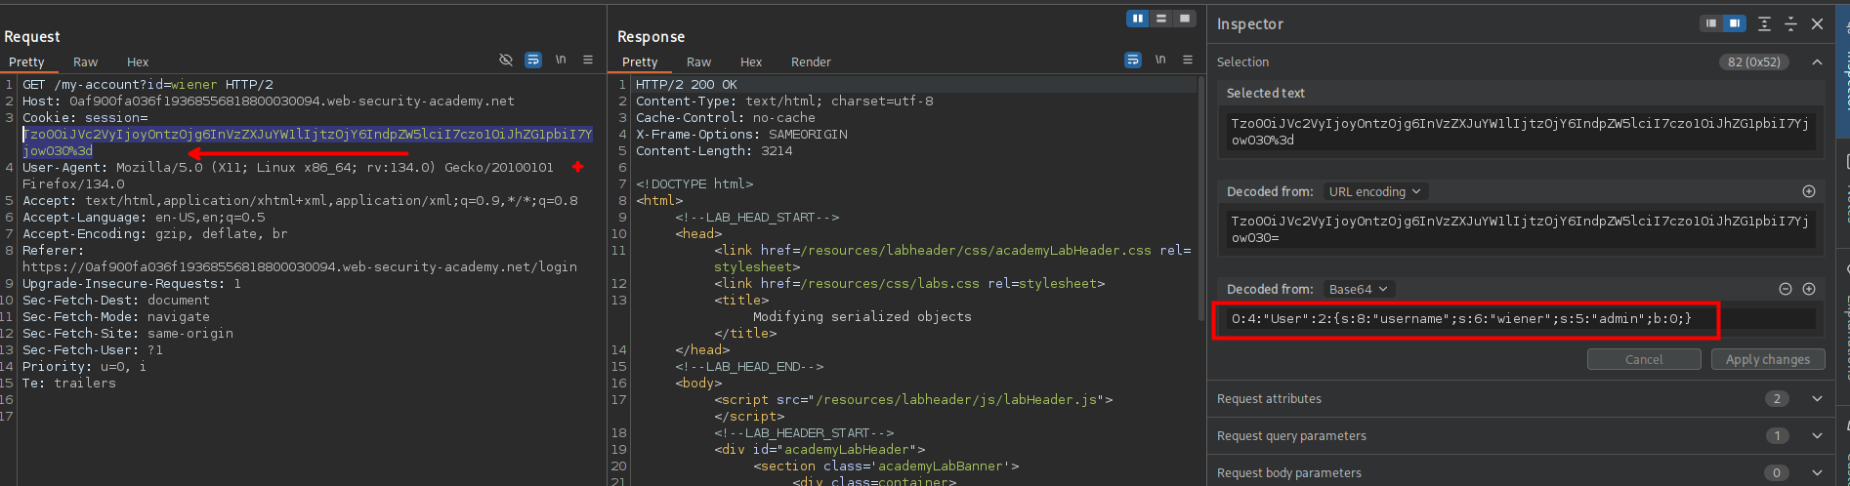
Task: Switch Request view to Hex tab
Action: click(x=138, y=62)
